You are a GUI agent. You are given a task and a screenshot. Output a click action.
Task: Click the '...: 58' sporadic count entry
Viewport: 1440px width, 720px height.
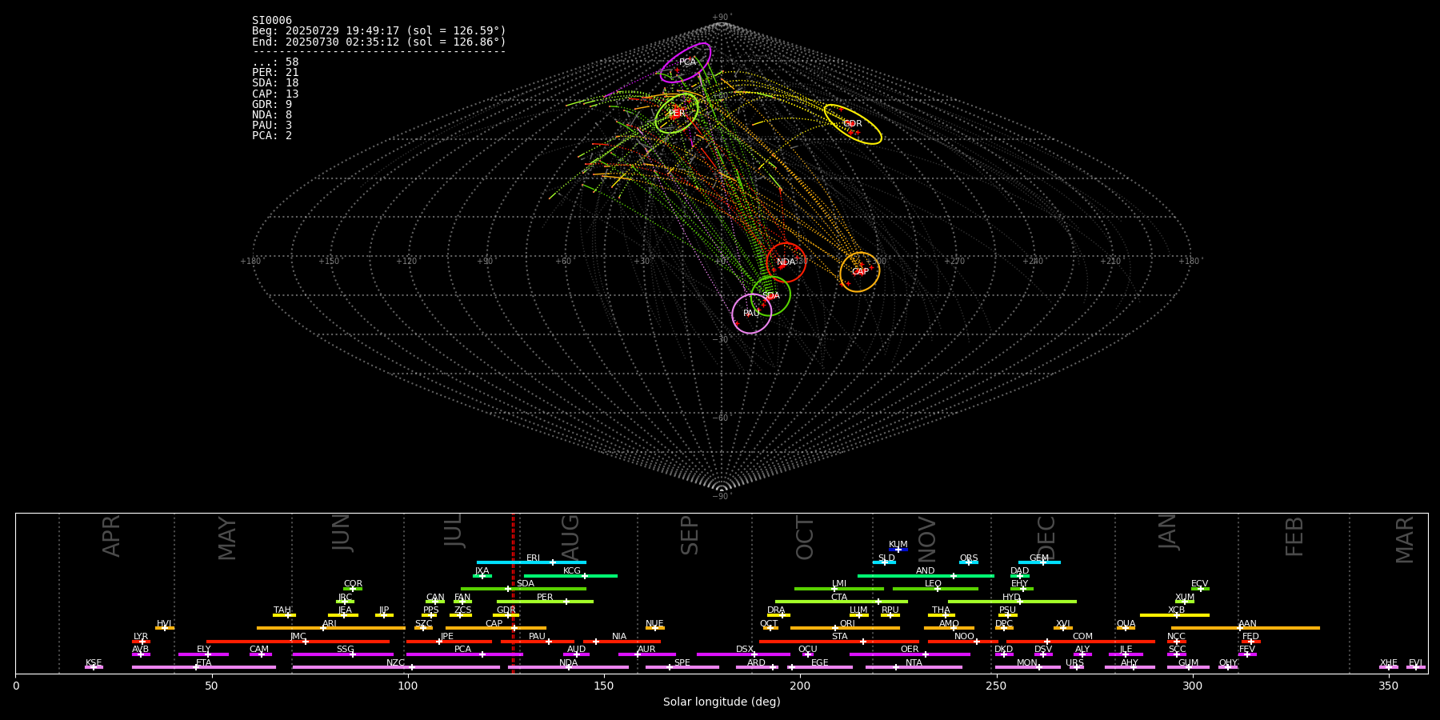(275, 62)
